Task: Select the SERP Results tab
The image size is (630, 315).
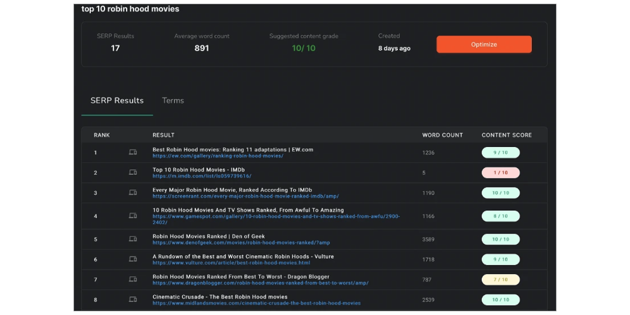Action: click(x=117, y=100)
